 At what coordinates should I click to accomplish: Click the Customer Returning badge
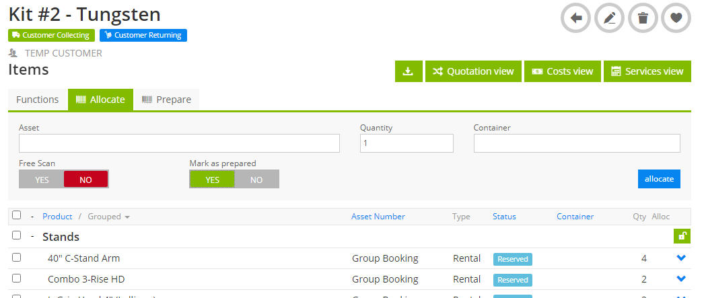tap(143, 35)
